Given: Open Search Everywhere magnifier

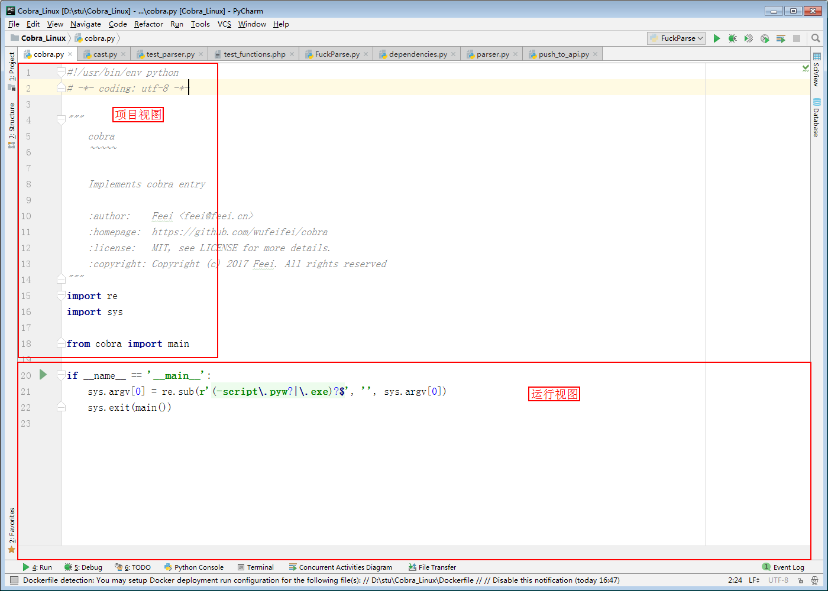Looking at the screenshot, I should click(x=817, y=38).
